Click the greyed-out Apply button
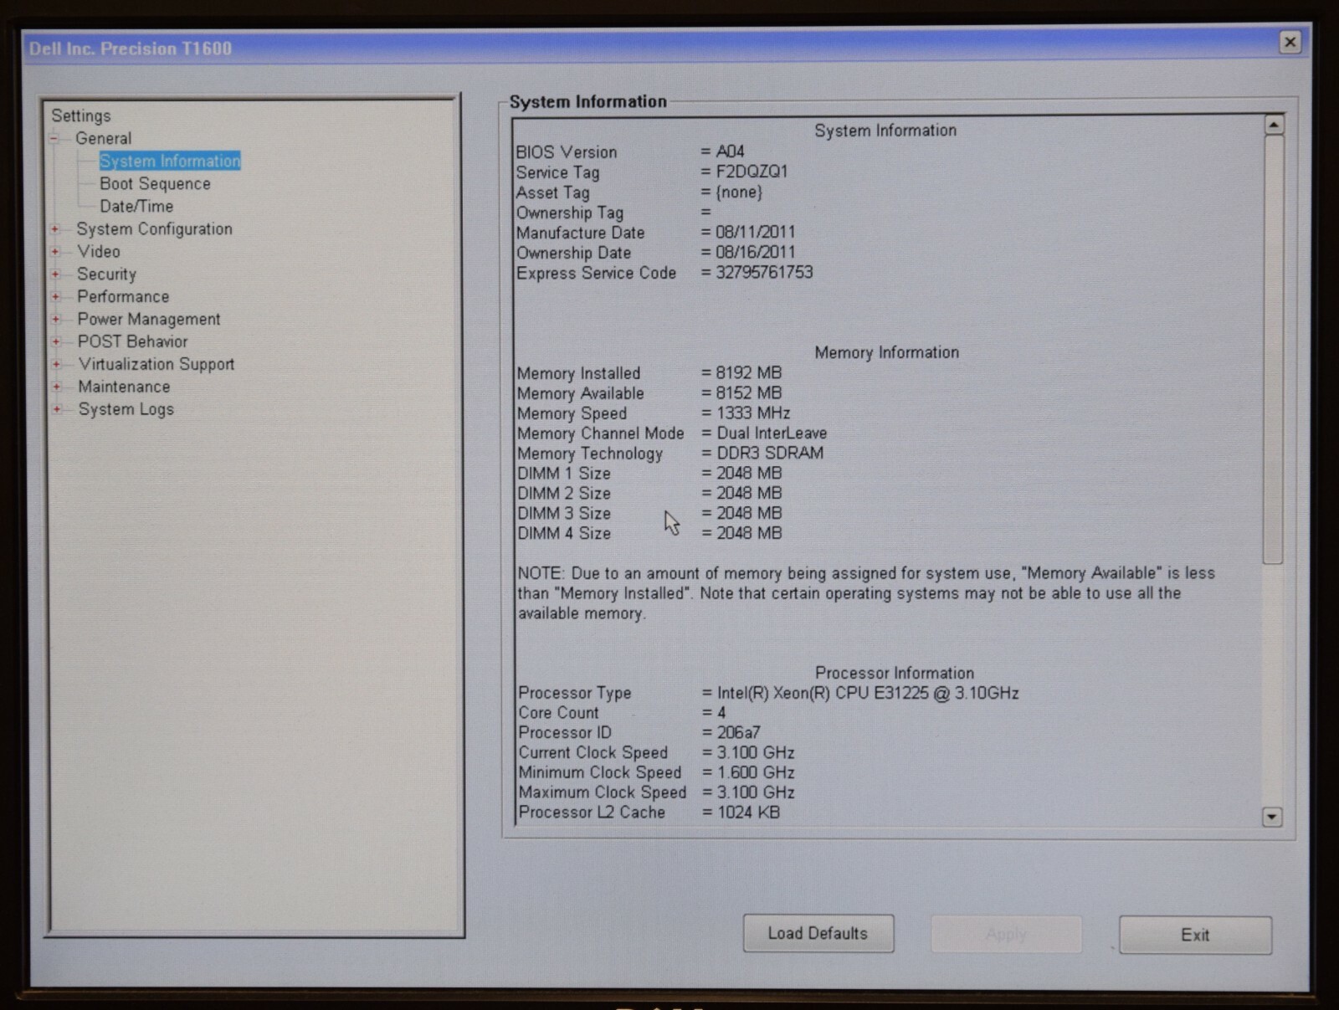Image resolution: width=1339 pixels, height=1010 pixels. pyautogui.click(x=1006, y=935)
